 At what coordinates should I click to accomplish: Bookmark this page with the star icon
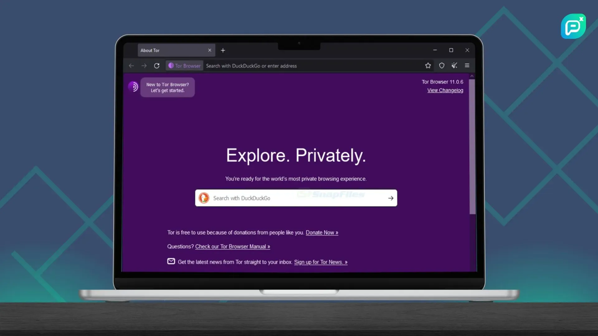point(428,65)
